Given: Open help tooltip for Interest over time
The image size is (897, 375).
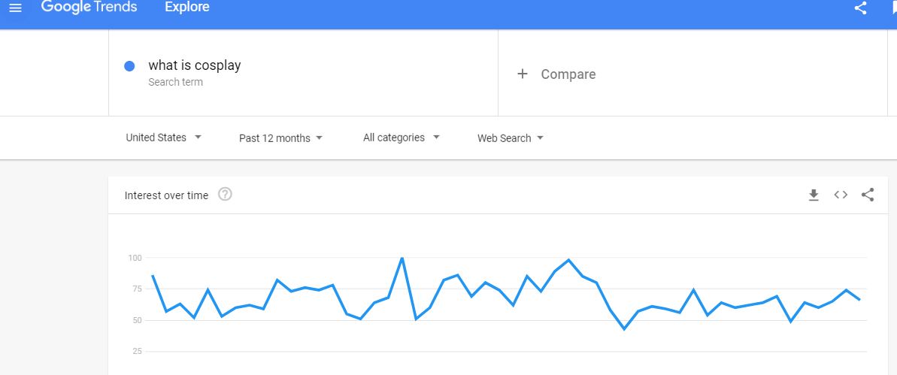Looking at the screenshot, I should point(226,195).
